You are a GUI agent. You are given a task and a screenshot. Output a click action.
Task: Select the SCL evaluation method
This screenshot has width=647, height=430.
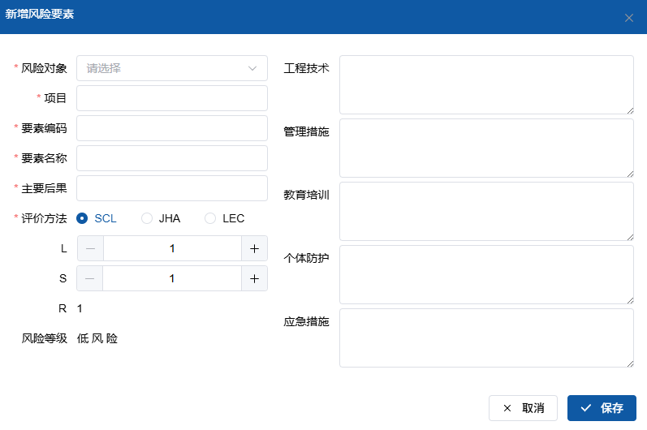click(82, 218)
